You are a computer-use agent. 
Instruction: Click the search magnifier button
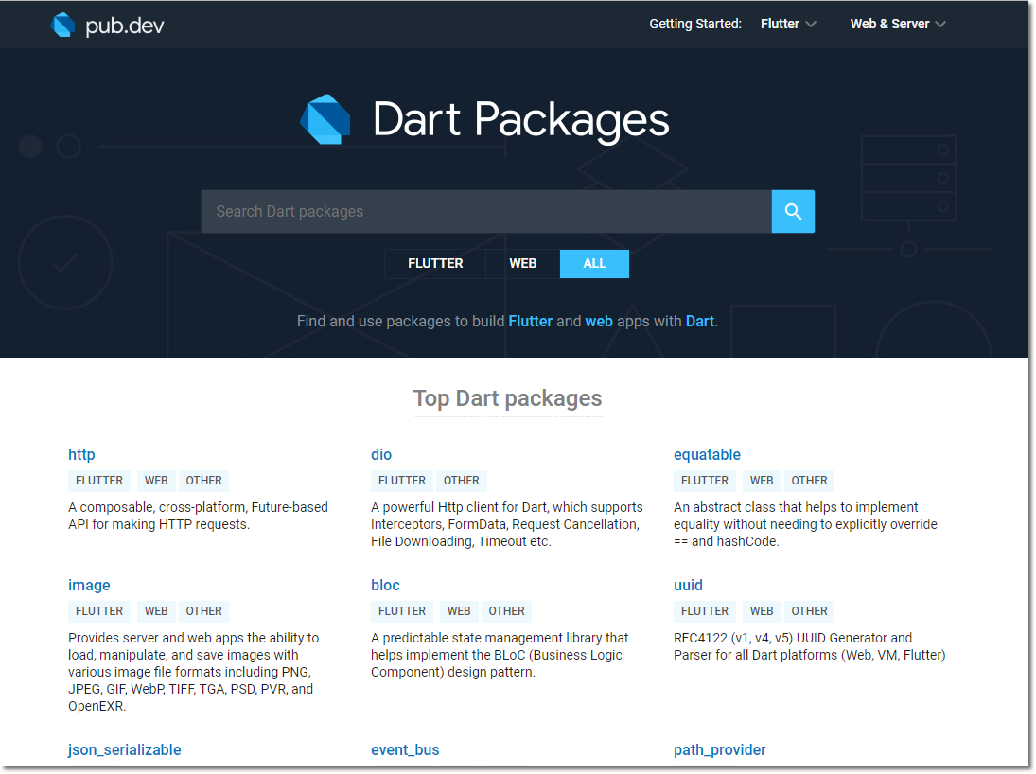pos(793,212)
